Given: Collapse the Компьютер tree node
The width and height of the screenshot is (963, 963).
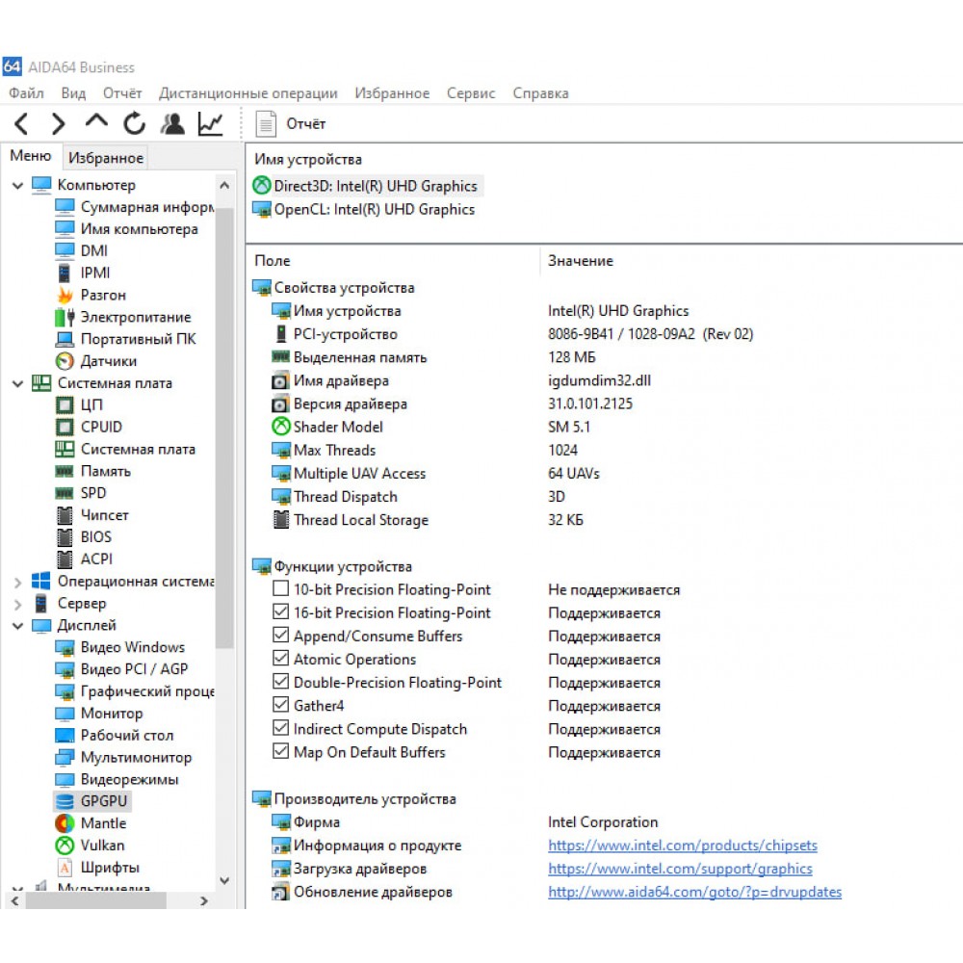Looking at the screenshot, I should [x=17, y=185].
